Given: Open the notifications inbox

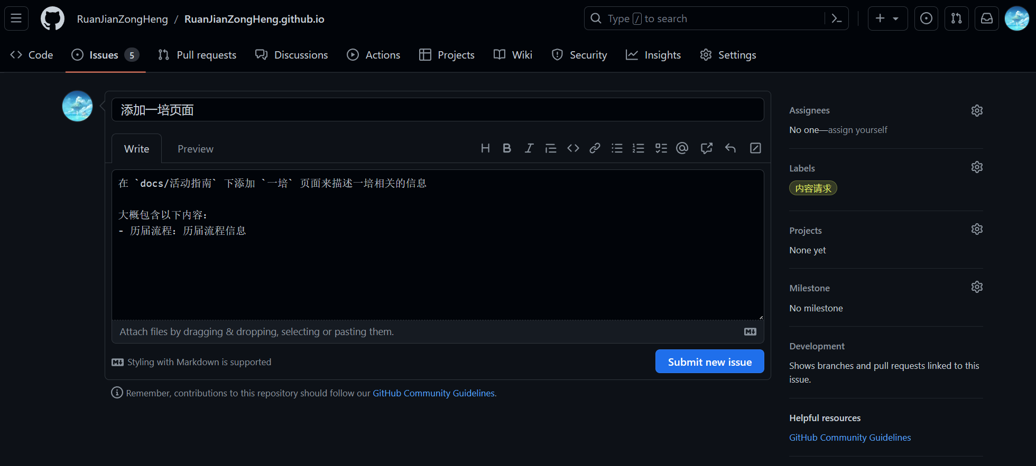Looking at the screenshot, I should click(x=986, y=18).
